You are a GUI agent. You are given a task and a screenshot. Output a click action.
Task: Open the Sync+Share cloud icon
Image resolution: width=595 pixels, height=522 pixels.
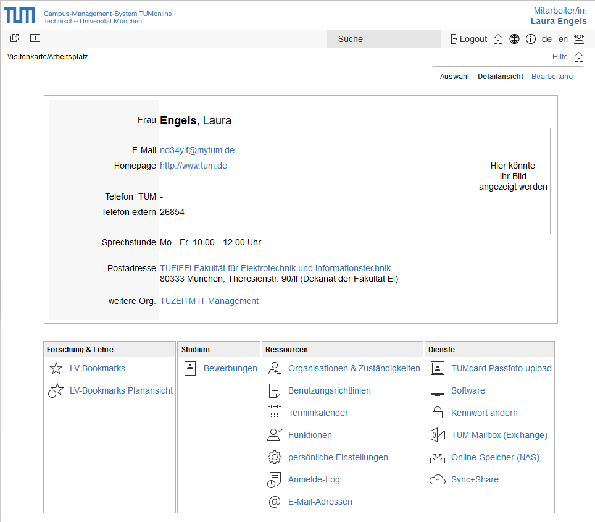tap(438, 479)
